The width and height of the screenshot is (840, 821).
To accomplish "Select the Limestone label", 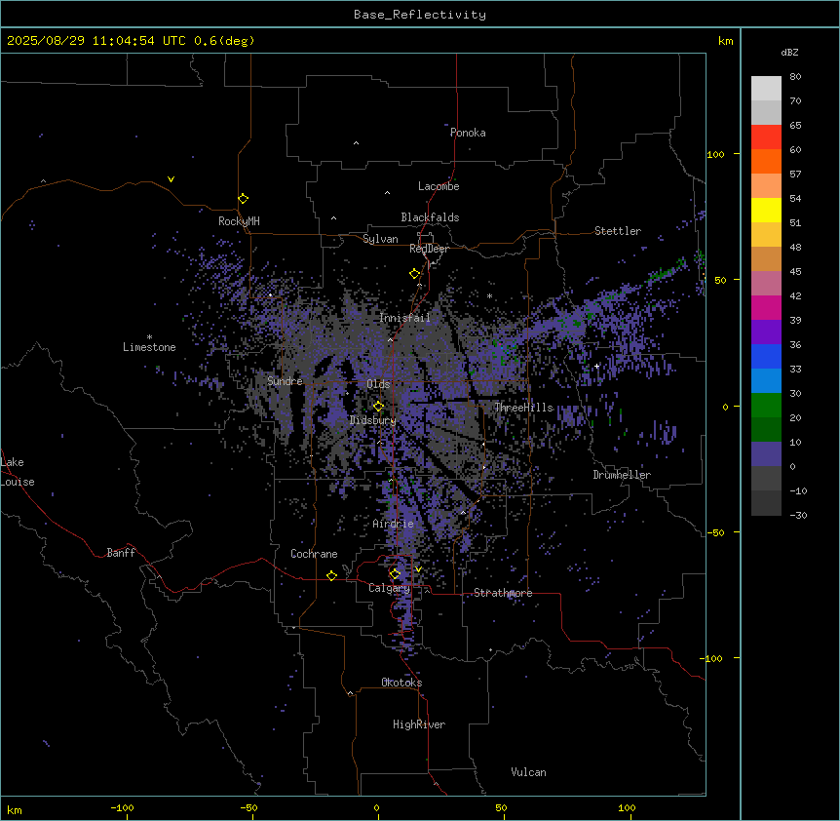I will coord(149,347).
